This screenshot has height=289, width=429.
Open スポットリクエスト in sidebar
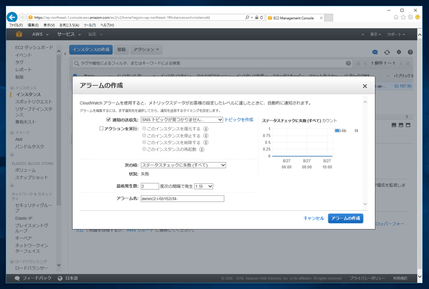tap(34, 102)
